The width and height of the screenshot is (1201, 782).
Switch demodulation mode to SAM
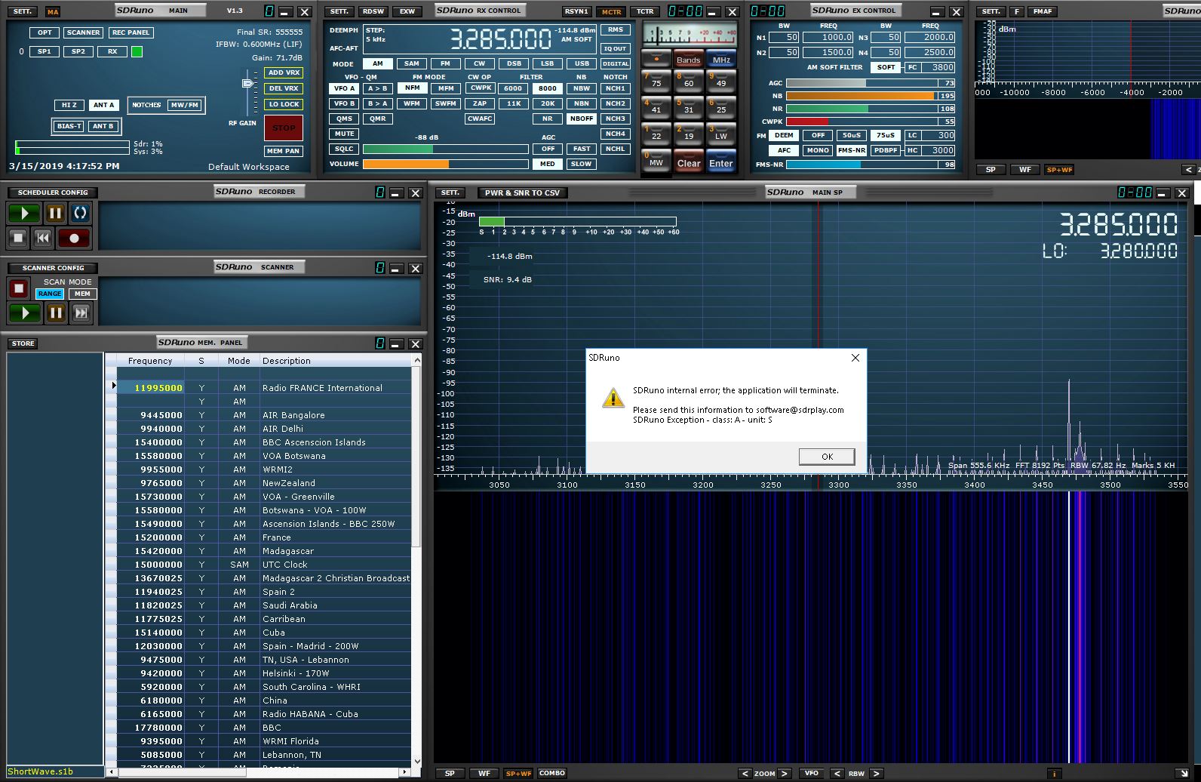(x=412, y=63)
